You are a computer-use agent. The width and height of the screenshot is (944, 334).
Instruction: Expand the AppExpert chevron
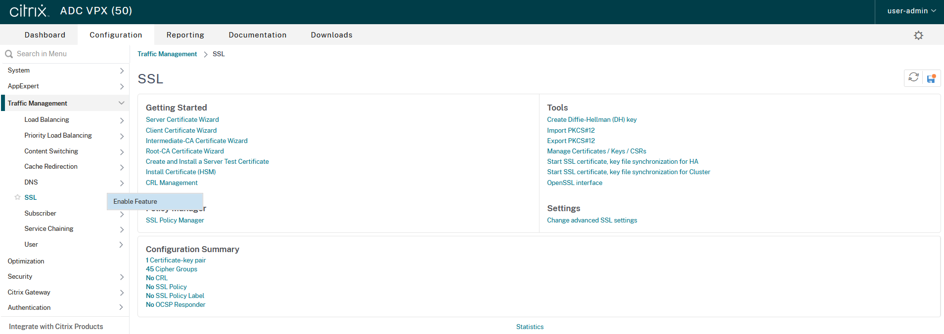coord(122,86)
